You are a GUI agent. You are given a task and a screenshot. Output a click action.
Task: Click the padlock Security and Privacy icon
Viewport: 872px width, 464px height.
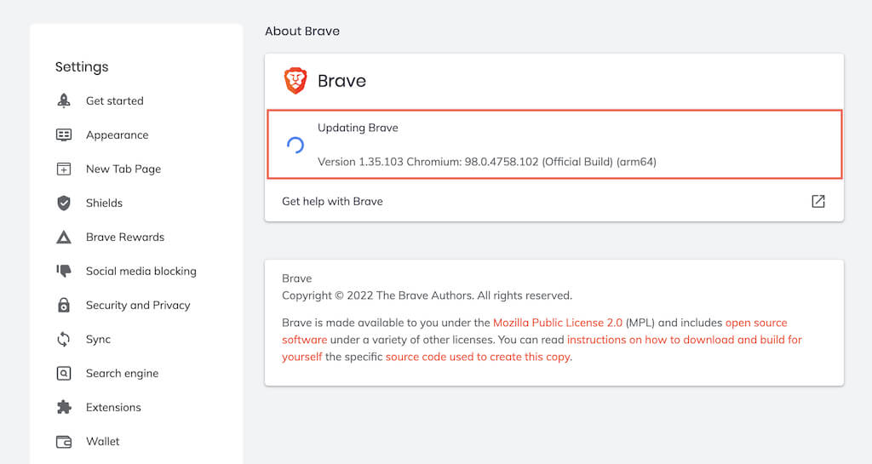tap(64, 305)
